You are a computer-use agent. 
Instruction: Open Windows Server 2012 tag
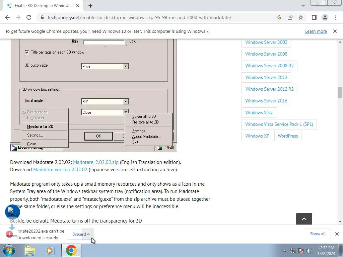[x=266, y=77]
